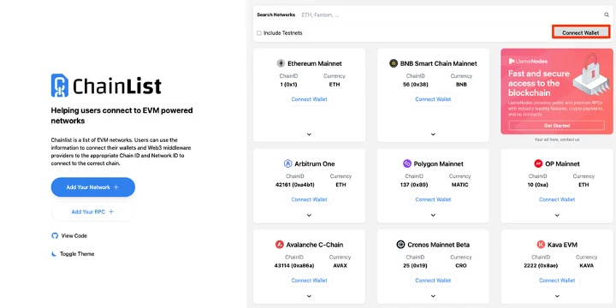This screenshot has width=616, height=308.
Task: Connect wallet on Polygon Mainnet card
Action: click(x=433, y=199)
